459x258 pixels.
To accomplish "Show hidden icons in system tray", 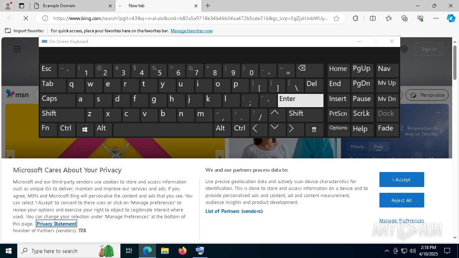I will tap(387, 251).
